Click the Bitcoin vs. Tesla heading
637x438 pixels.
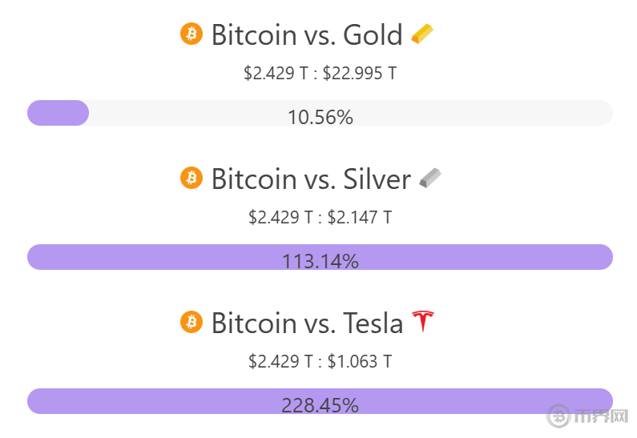coord(307,323)
